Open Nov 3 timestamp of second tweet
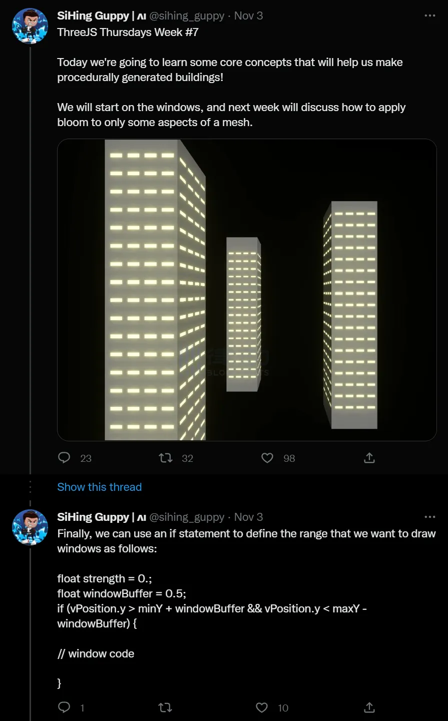 point(248,517)
